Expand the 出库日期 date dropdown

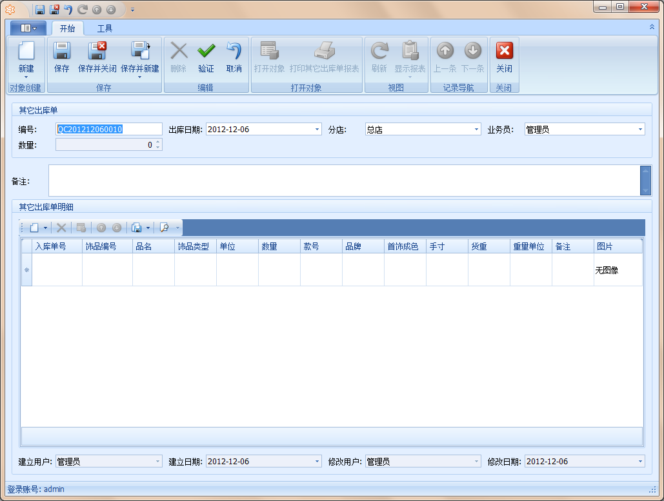317,130
